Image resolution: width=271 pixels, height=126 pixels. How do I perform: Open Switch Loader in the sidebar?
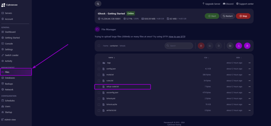click(x=10, y=55)
